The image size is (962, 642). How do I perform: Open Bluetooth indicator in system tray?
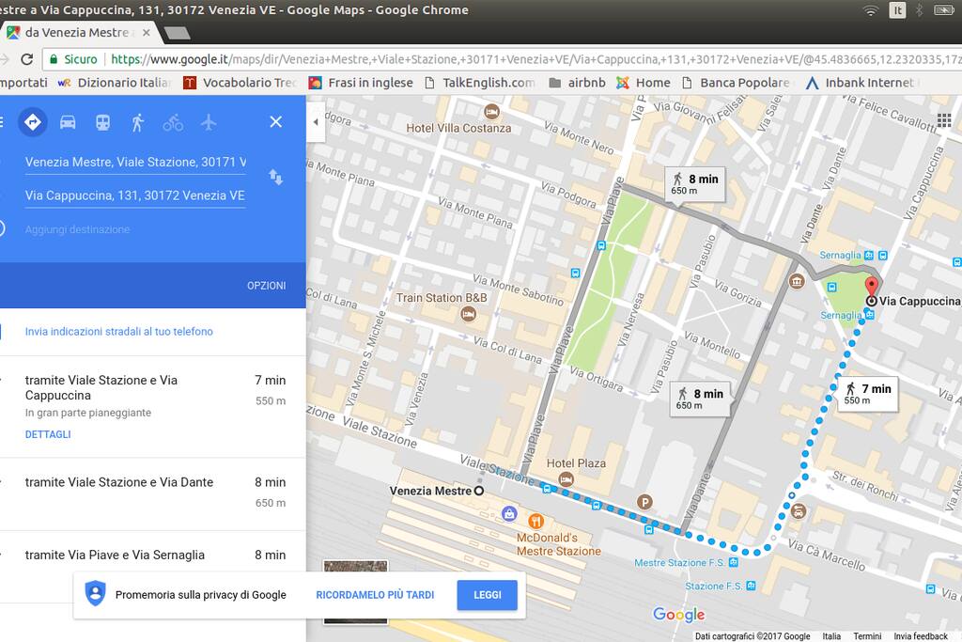pos(919,9)
